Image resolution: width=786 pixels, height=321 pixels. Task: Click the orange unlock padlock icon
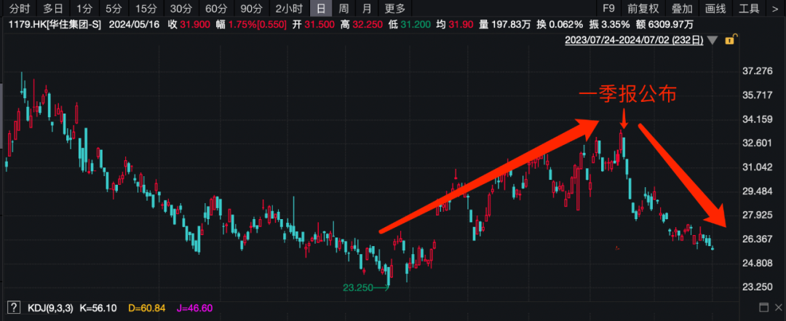pos(729,40)
